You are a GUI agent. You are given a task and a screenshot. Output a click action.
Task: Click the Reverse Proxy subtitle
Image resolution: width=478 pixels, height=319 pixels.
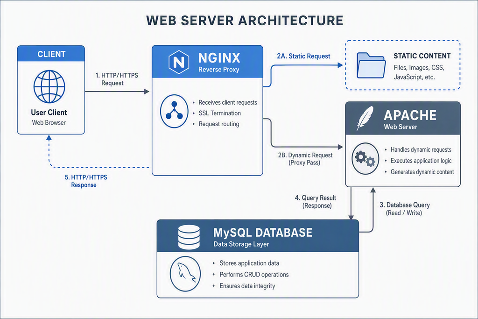pyautogui.click(x=219, y=70)
